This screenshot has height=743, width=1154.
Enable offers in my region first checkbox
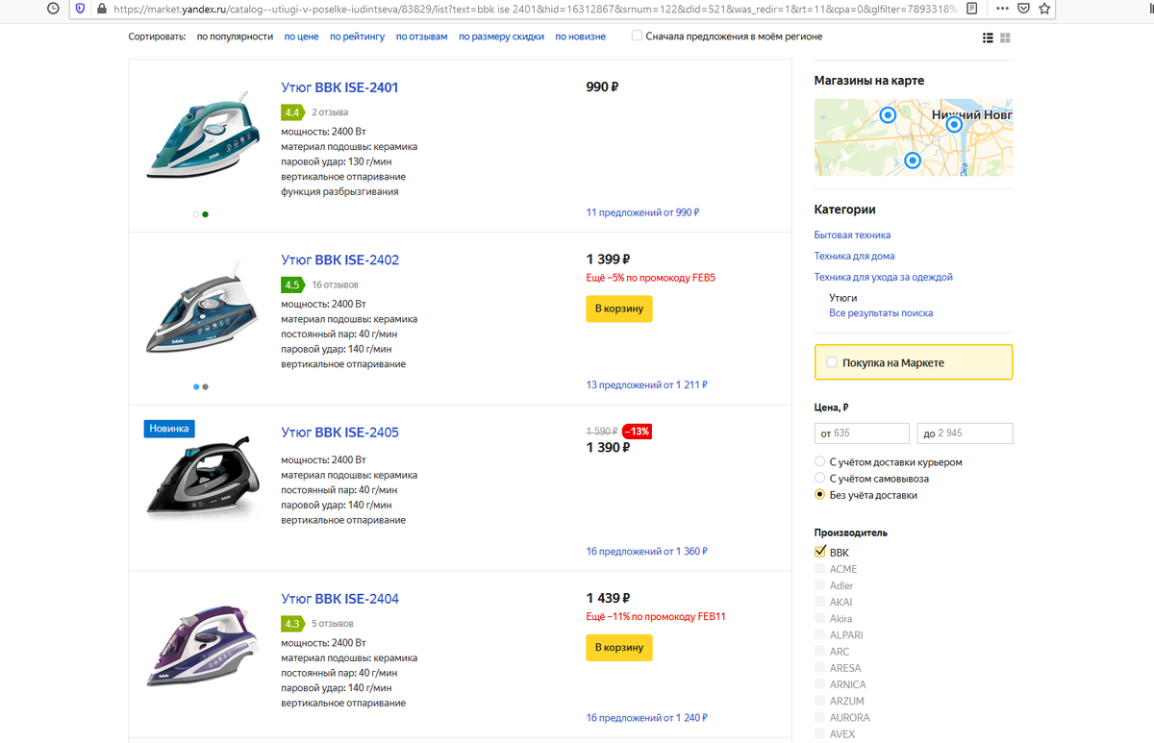(x=637, y=36)
